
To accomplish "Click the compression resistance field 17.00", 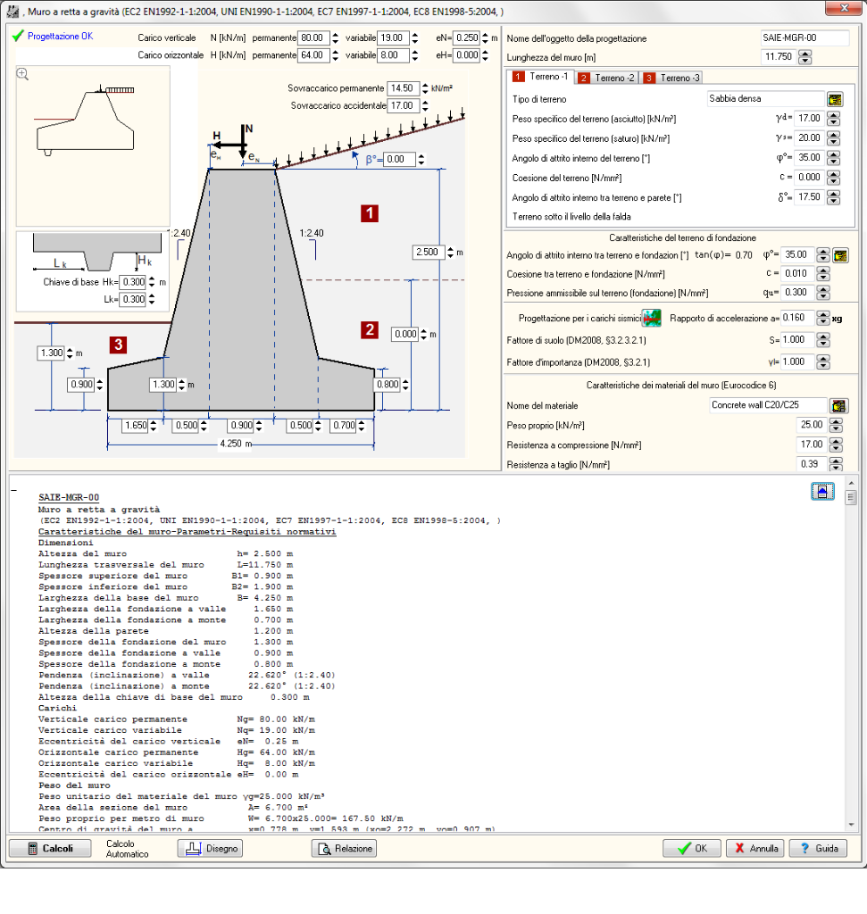I will [811, 445].
